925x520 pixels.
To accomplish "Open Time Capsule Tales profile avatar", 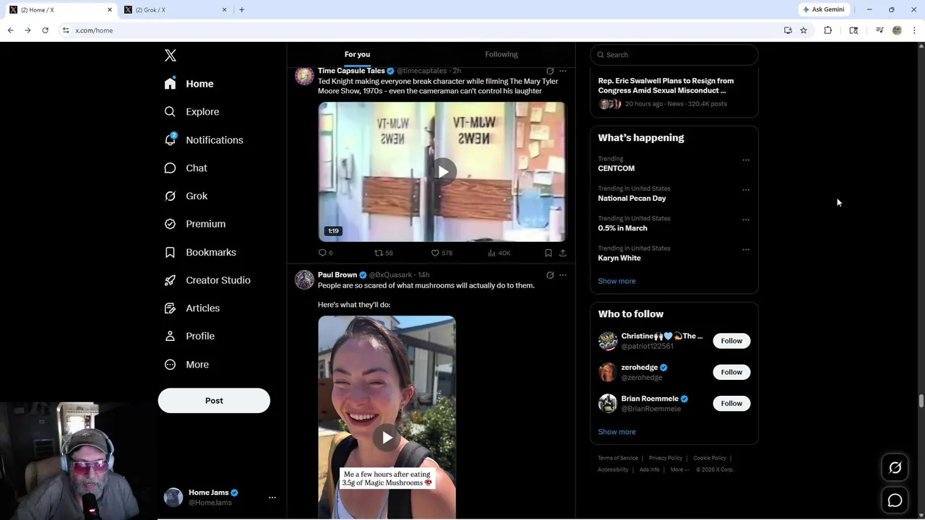I will point(304,76).
